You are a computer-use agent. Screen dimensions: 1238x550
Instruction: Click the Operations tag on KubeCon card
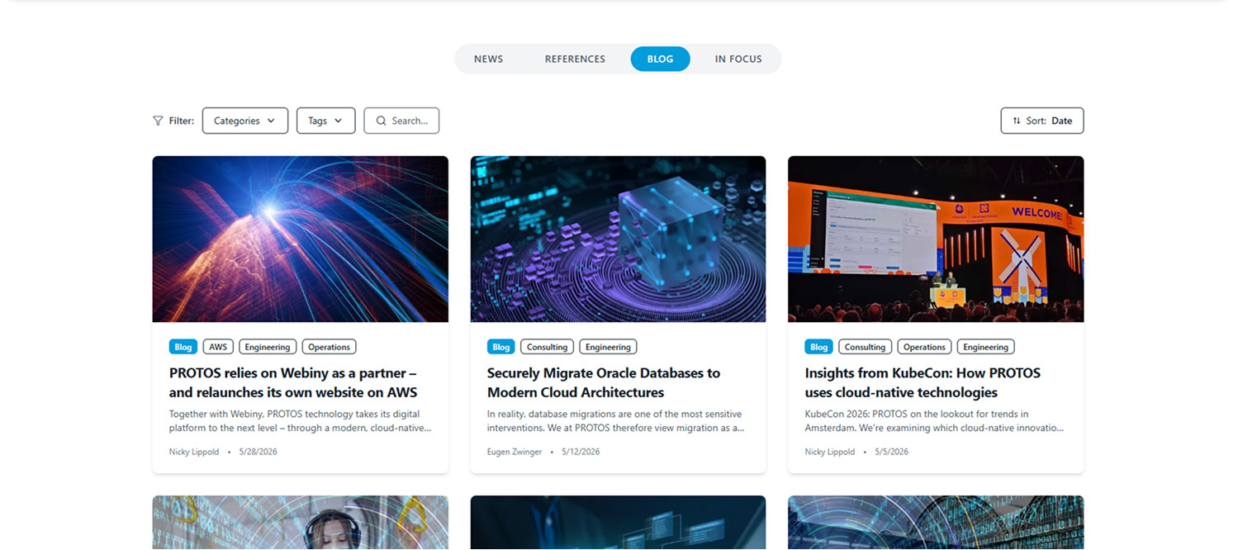click(x=924, y=347)
